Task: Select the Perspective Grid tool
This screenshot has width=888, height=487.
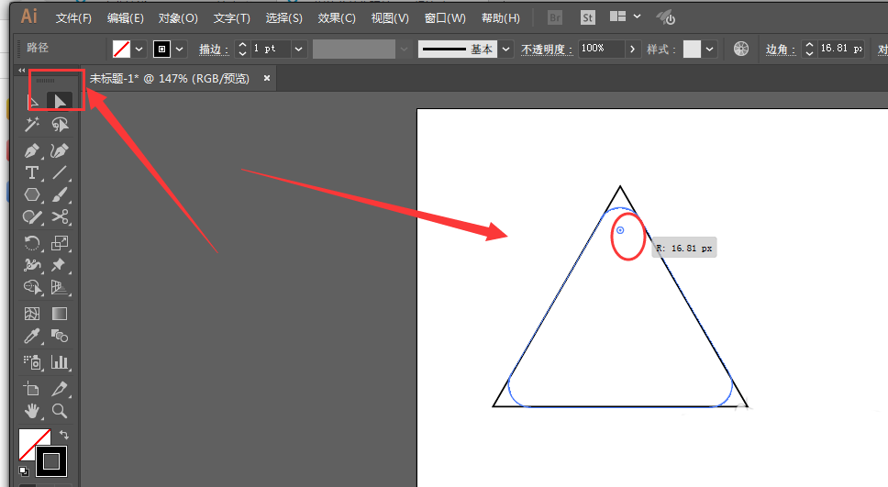Action: coord(60,287)
